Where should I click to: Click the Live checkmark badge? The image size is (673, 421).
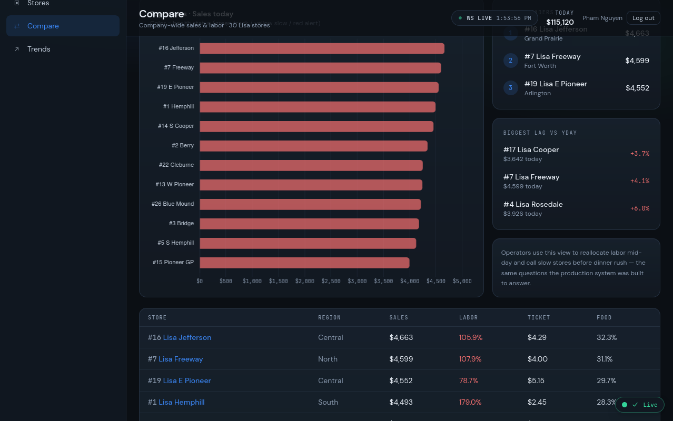(640, 405)
